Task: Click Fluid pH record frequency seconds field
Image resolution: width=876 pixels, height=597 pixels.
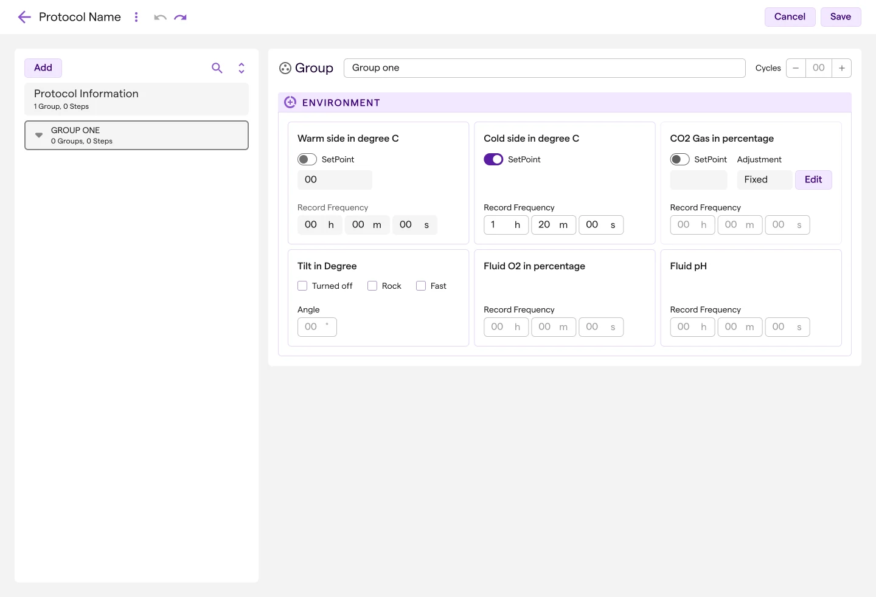Action: (787, 327)
